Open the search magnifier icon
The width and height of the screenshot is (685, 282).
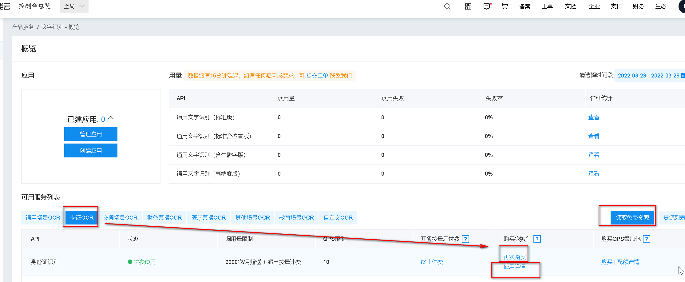(x=447, y=6)
